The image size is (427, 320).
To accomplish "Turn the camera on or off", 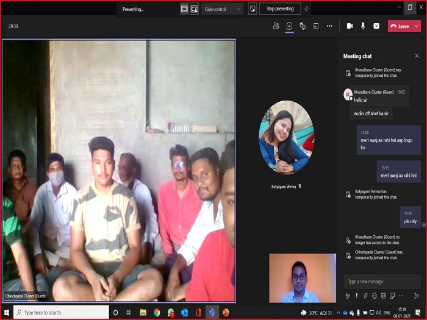I will point(350,26).
